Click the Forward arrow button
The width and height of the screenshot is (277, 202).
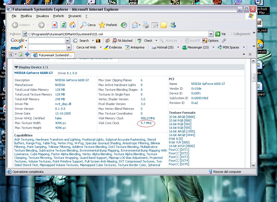41,25
